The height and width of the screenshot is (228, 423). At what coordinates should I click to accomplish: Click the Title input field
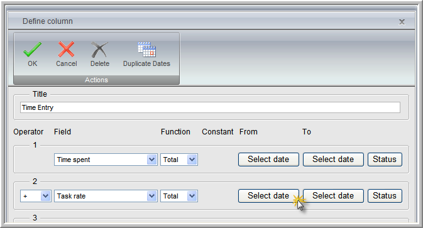(x=210, y=107)
